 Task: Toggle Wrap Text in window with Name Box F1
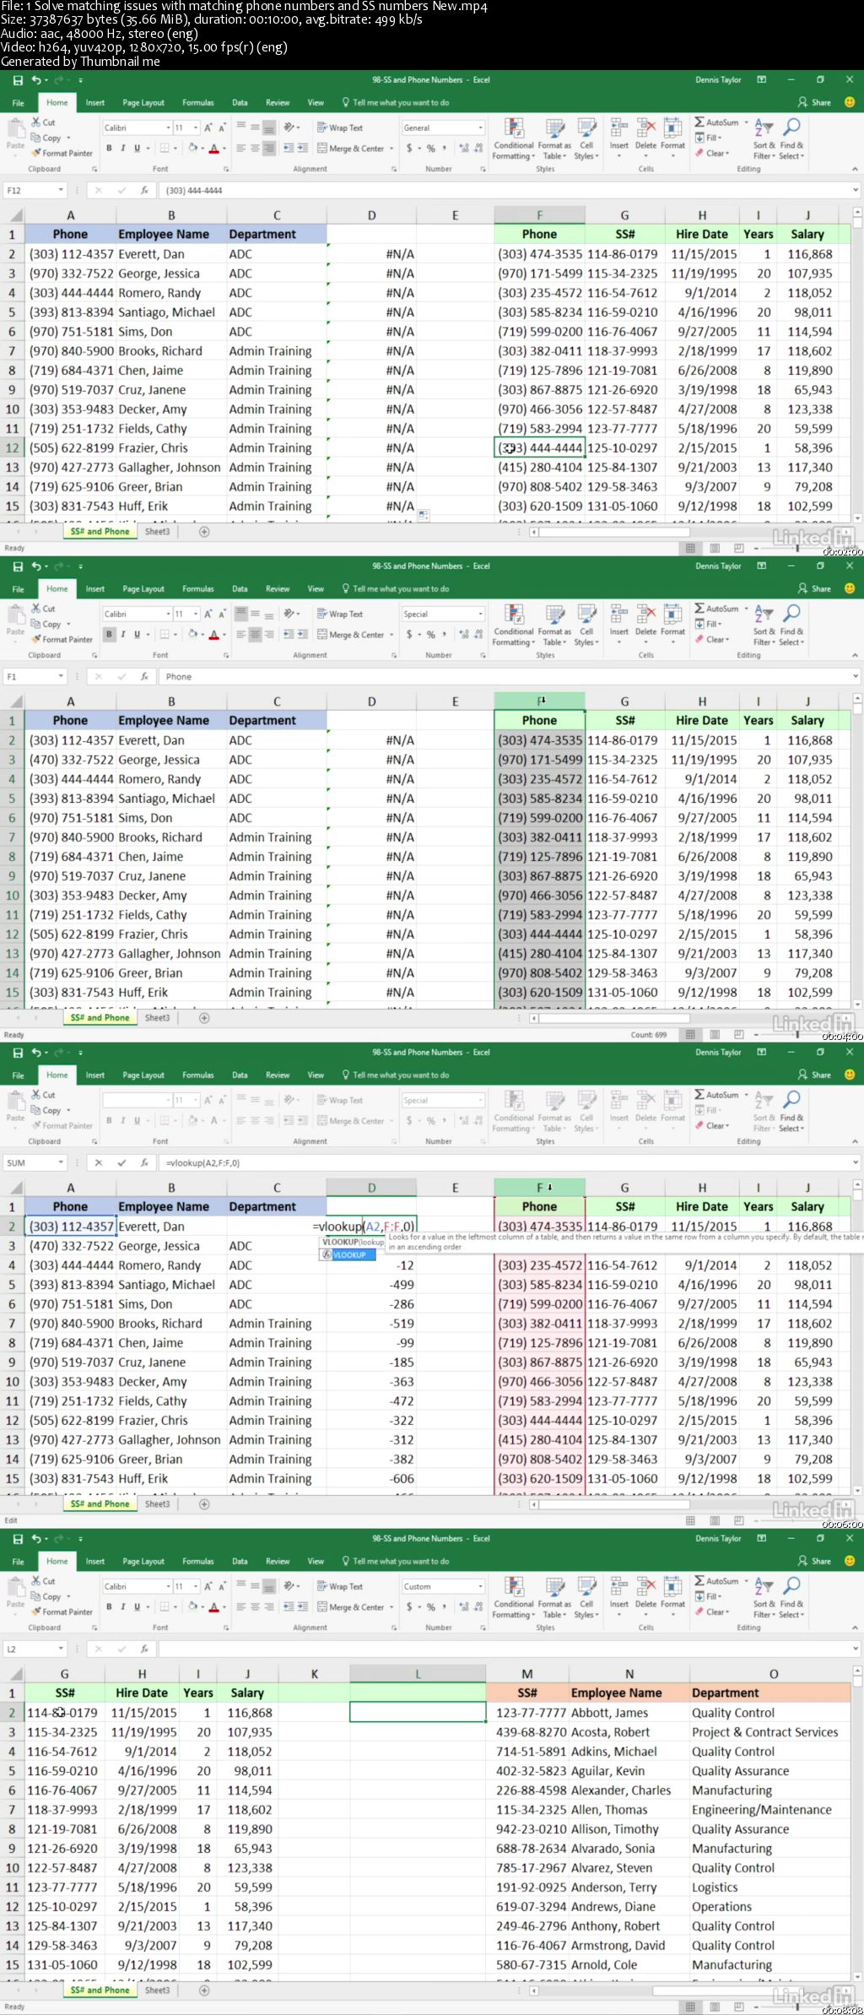(340, 614)
